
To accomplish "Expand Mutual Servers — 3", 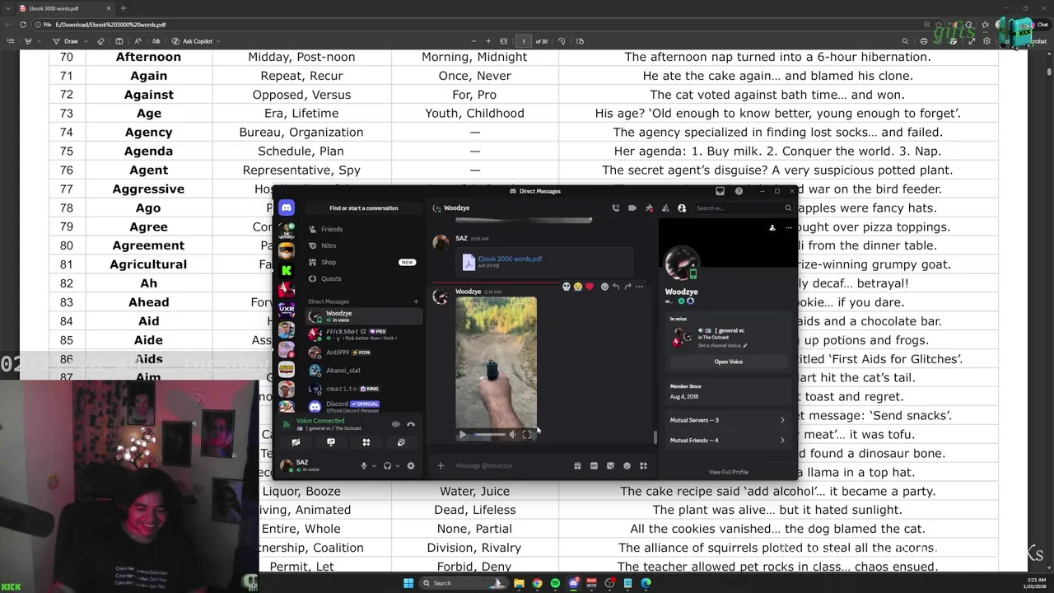I will click(x=727, y=420).
